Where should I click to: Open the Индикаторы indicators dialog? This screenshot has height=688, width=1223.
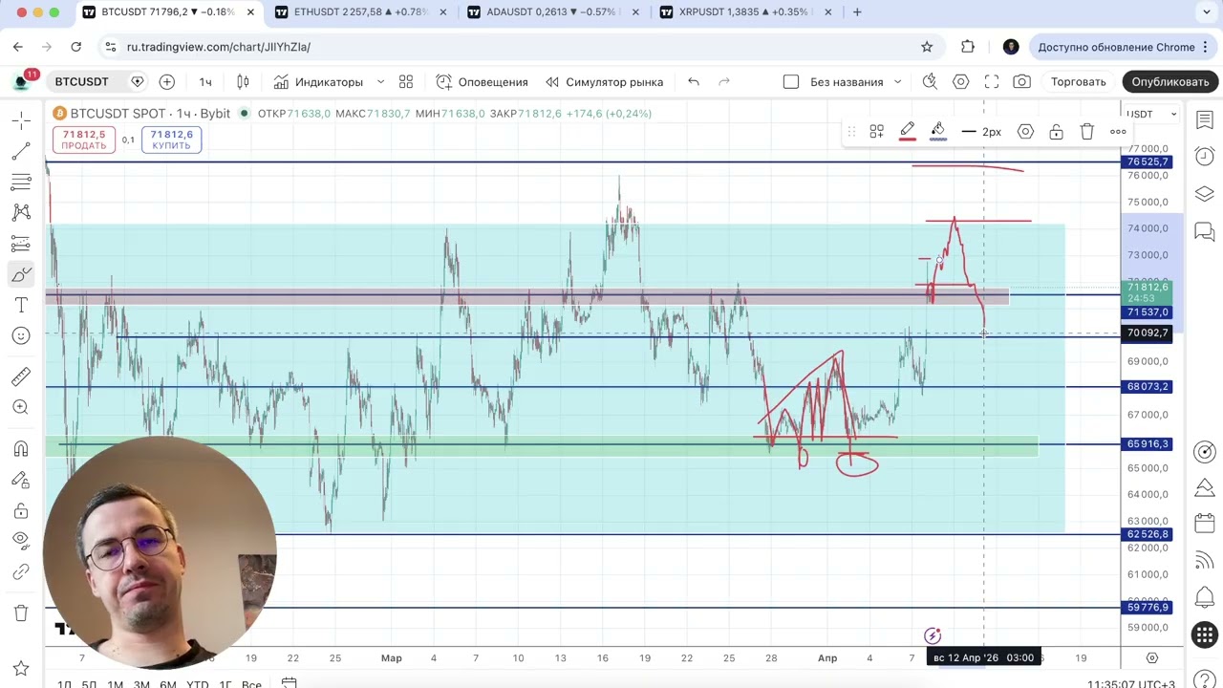pyautogui.click(x=318, y=81)
